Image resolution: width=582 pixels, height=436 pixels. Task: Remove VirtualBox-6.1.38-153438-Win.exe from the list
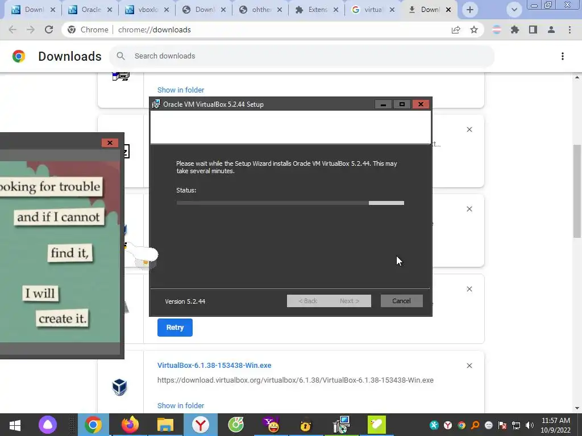tap(469, 366)
